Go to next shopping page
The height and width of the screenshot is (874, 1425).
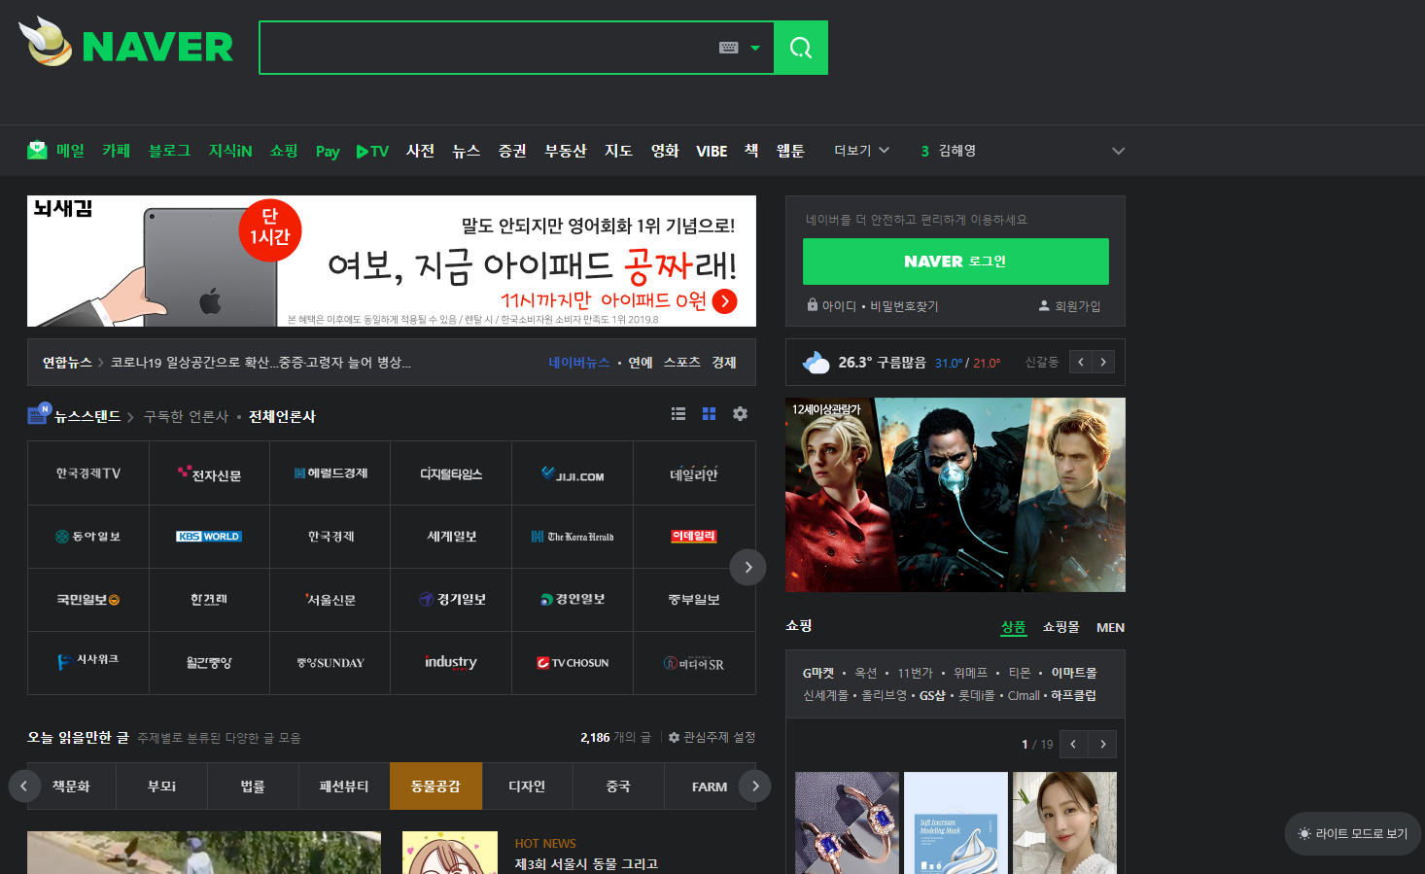tap(1102, 744)
